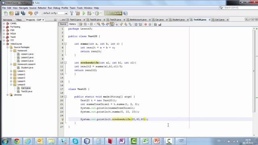Click the Profile Project clock icon
This screenshot has height=145, width=258.
[x=97, y=13]
